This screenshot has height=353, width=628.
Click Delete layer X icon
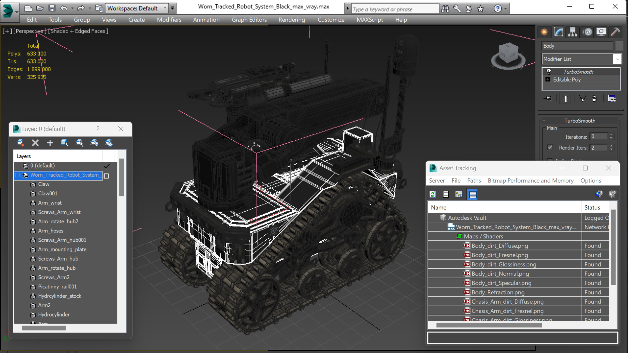[35, 143]
